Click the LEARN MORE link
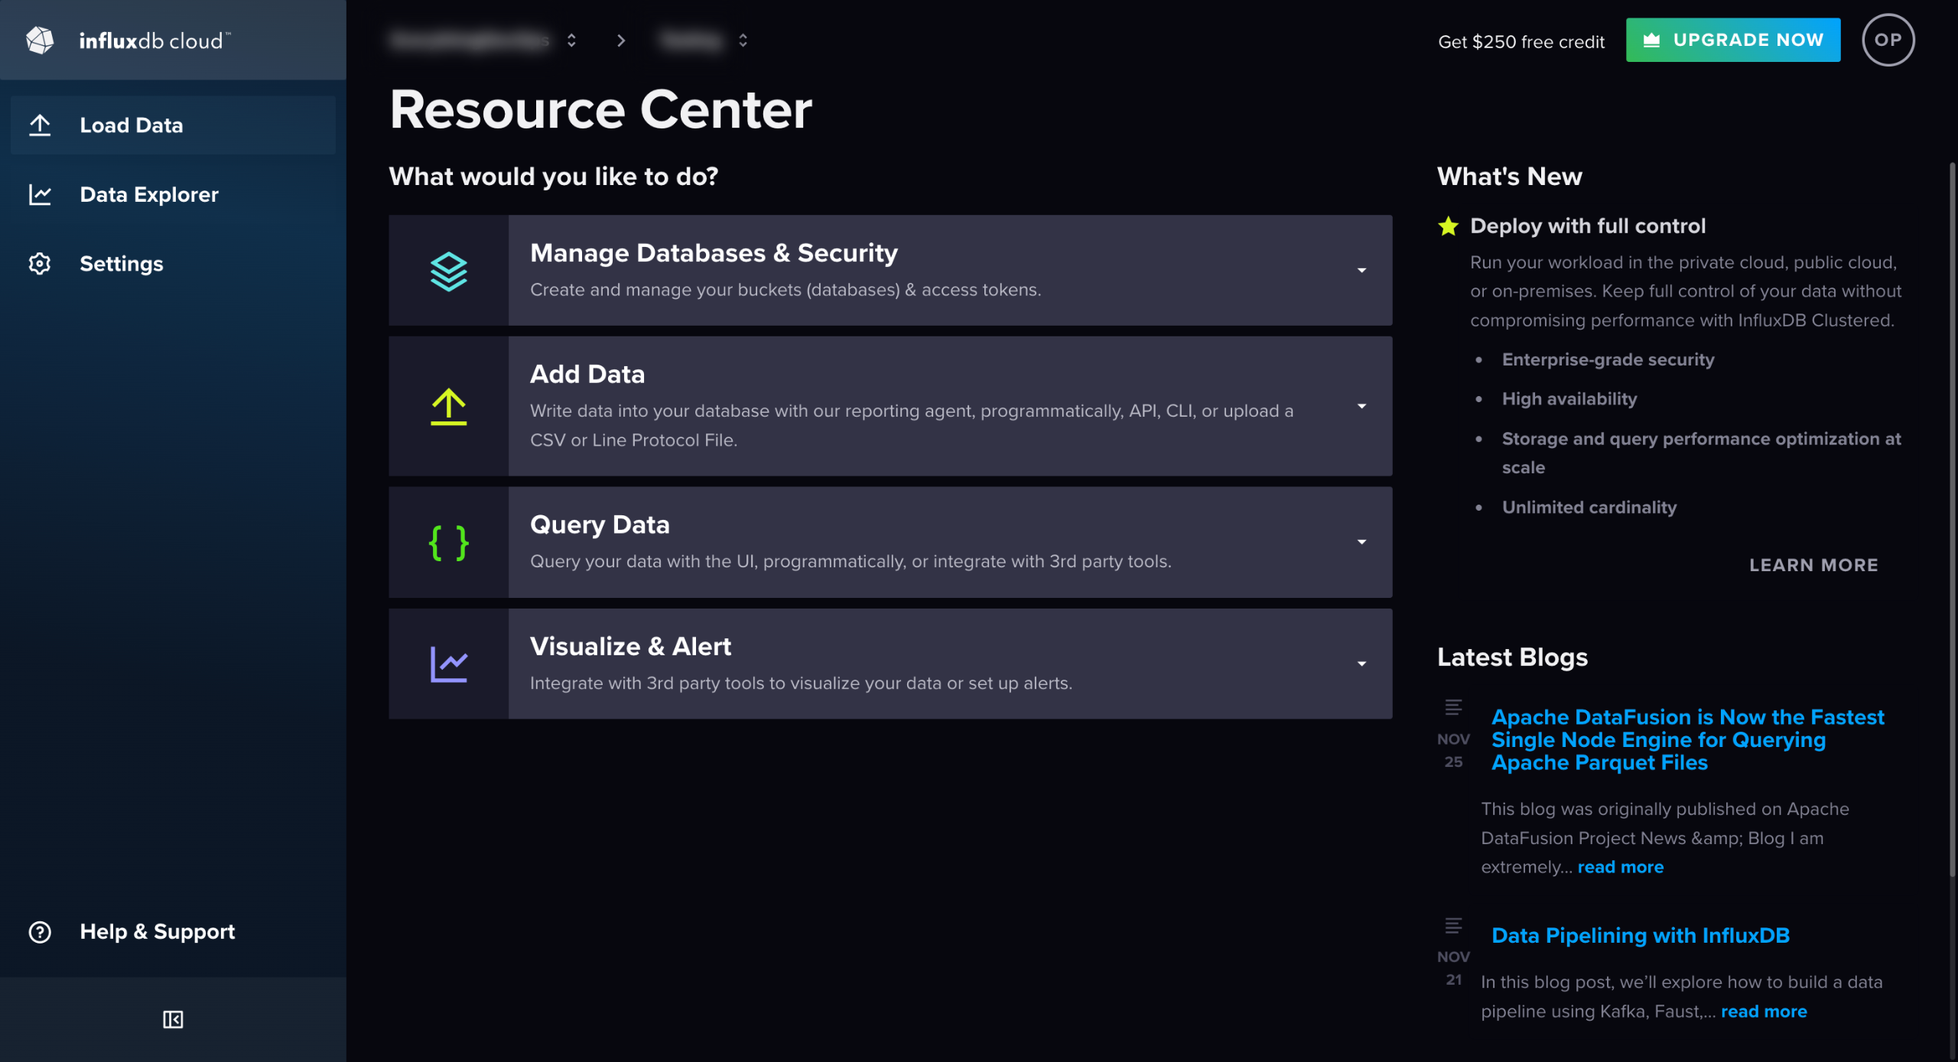 (x=1813, y=565)
